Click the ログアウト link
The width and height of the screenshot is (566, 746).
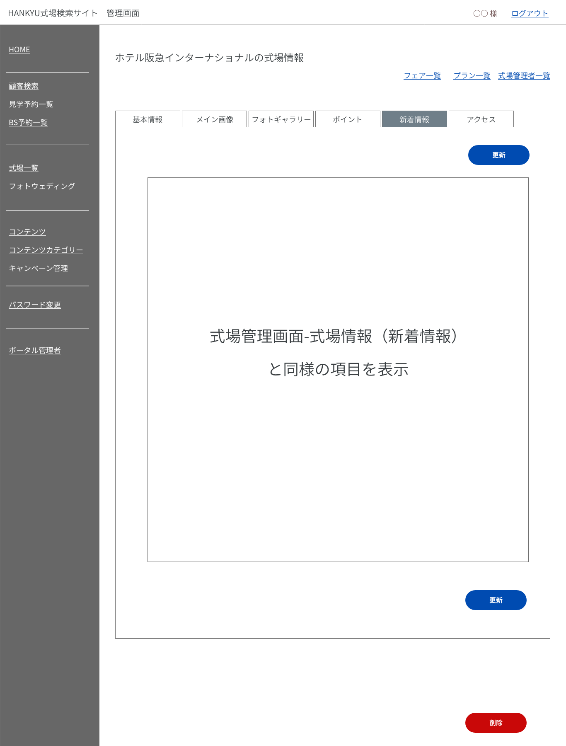pos(530,13)
